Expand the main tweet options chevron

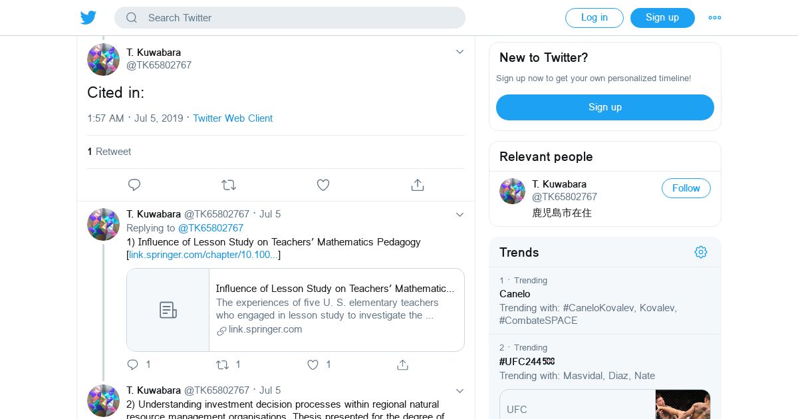pyautogui.click(x=460, y=52)
